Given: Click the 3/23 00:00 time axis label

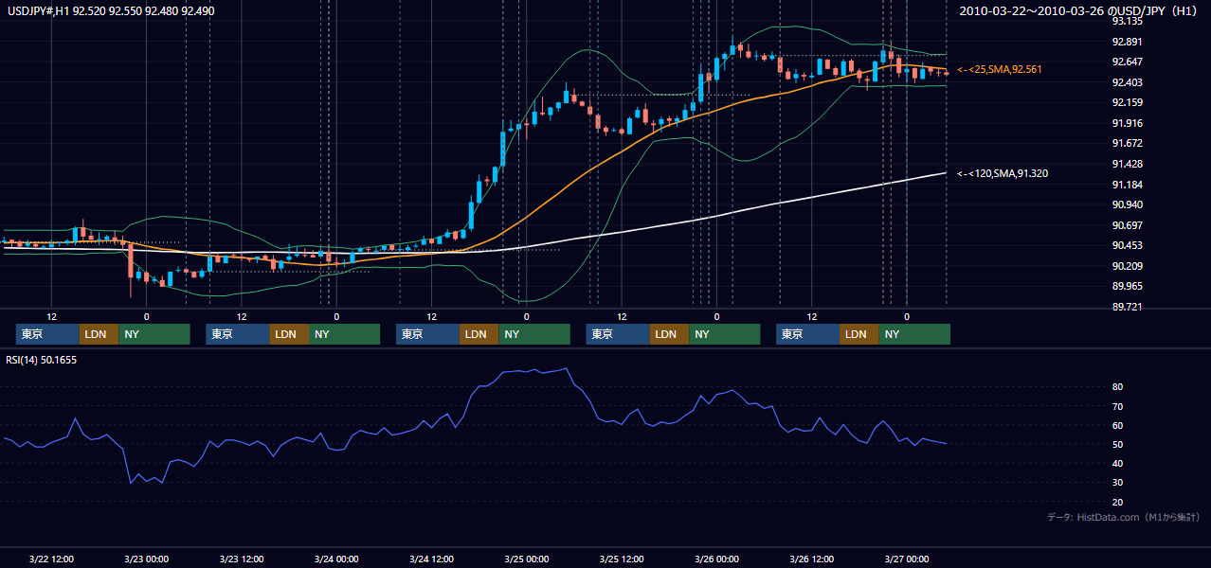Looking at the screenshot, I should click(x=146, y=559).
